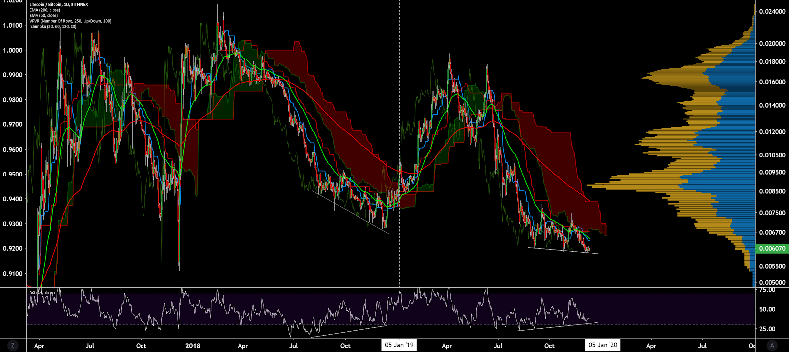789x352 pixels.
Task: Click the 50.00 RSI scale value
Action: (767, 309)
